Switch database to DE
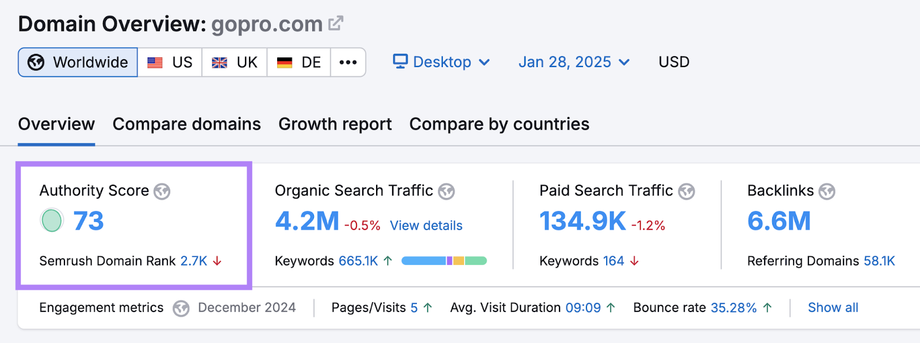The width and height of the screenshot is (920, 343). click(299, 62)
